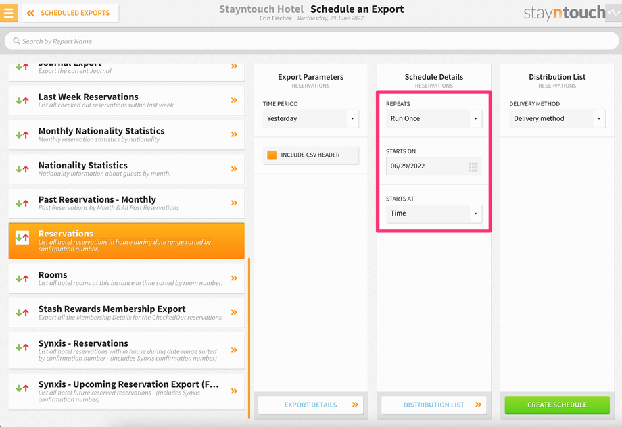Open the hamburger menu icon
This screenshot has height=427, width=622.
(9, 13)
